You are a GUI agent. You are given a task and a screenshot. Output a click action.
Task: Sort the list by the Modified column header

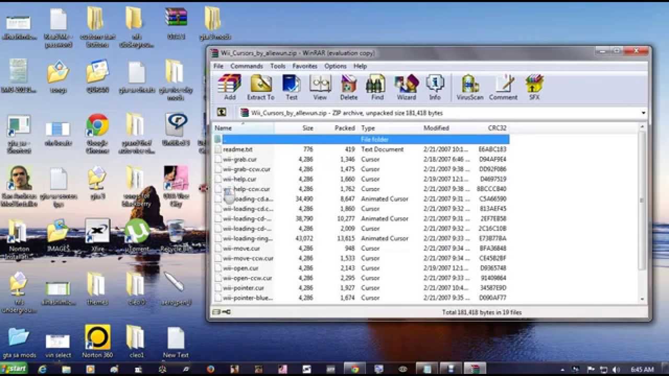click(x=447, y=128)
